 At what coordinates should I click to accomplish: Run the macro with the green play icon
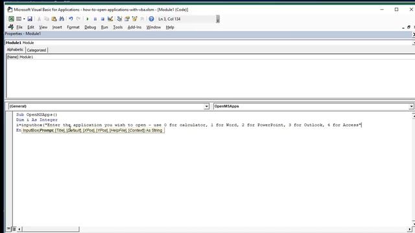tap(88, 19)
